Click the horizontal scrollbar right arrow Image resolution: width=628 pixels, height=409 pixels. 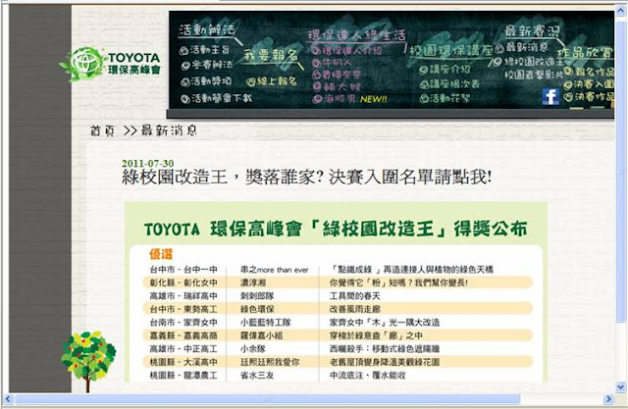click(608, 398)
